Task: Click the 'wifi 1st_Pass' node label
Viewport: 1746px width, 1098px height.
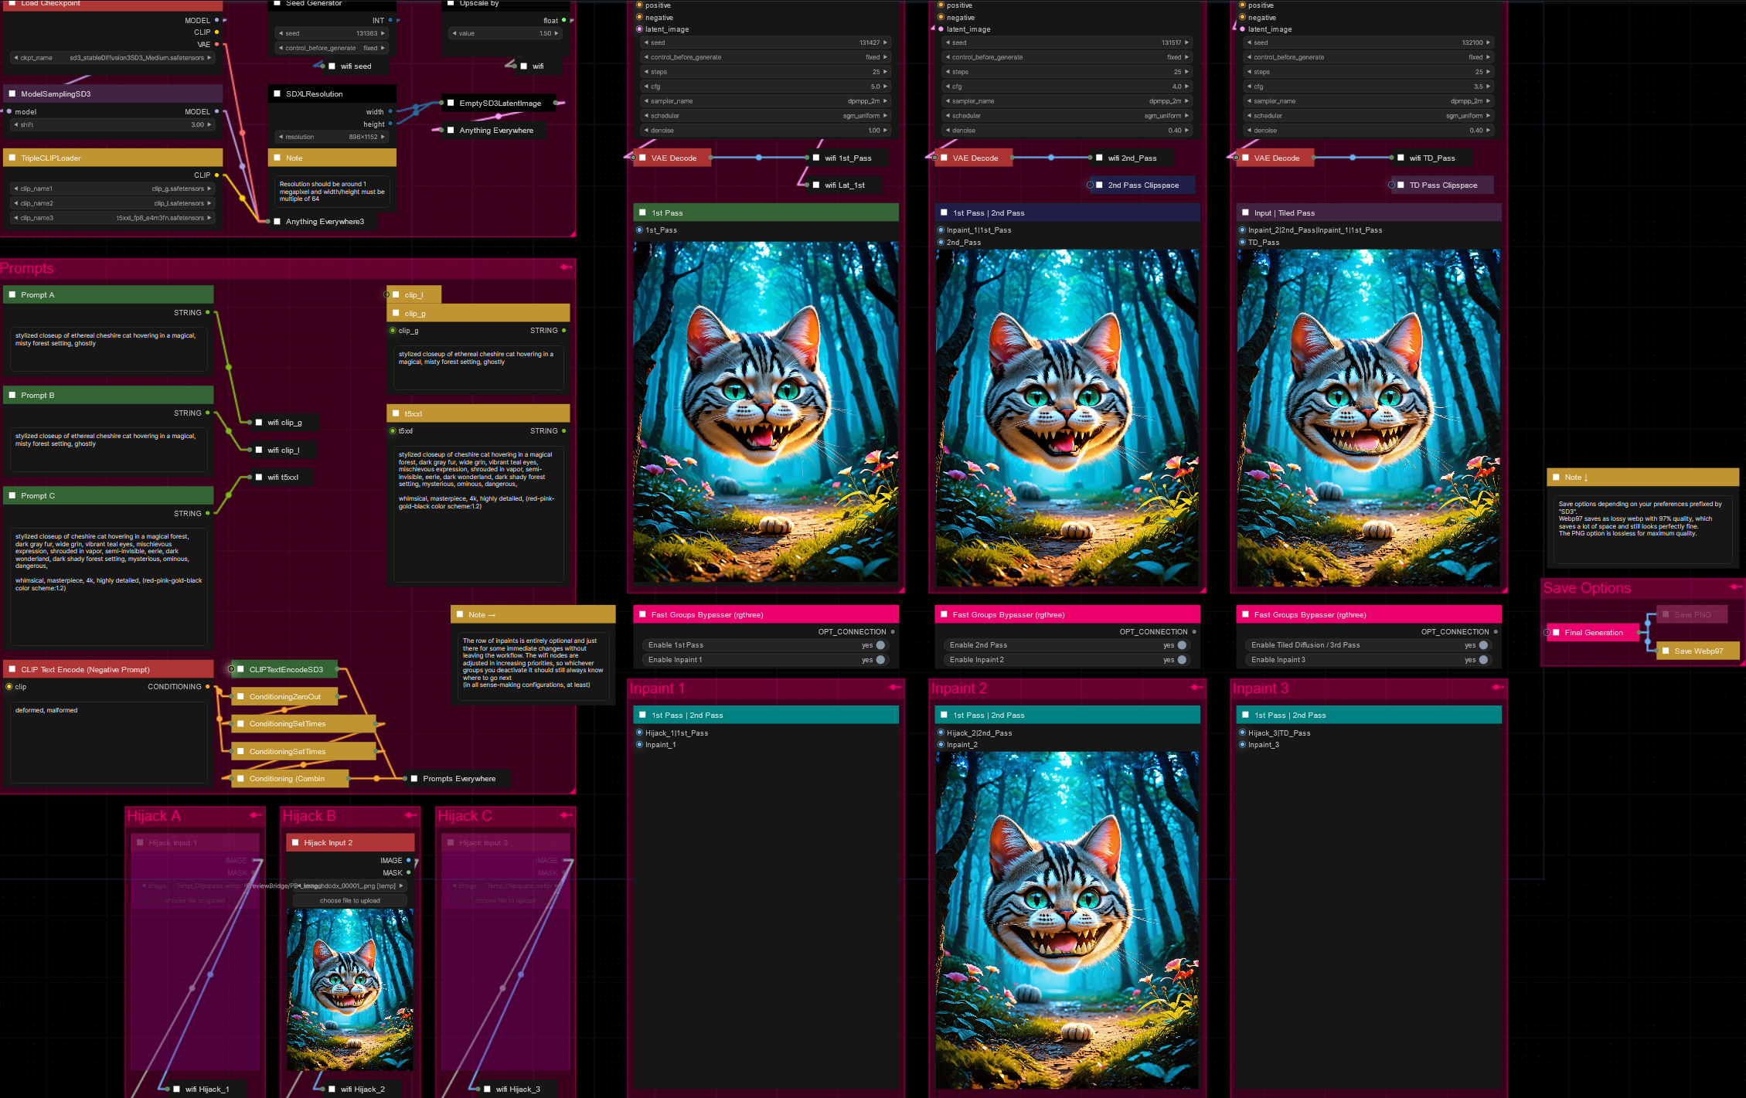Action: pyautogui.click(x=848, y=158)
